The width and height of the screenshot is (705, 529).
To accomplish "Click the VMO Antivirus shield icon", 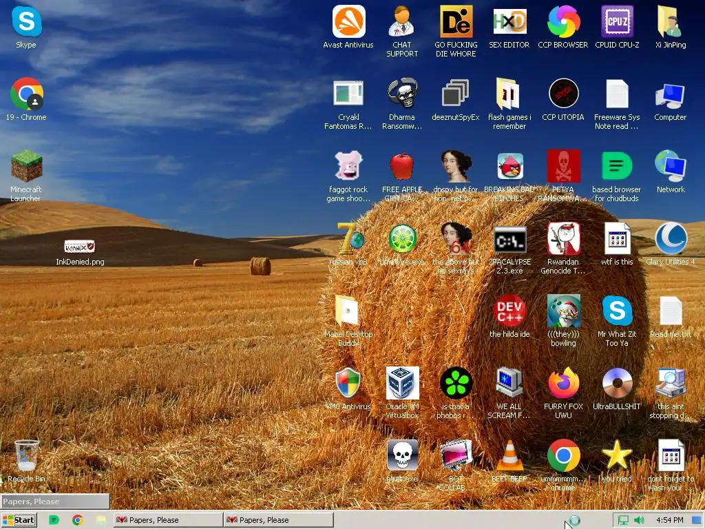I will 348,383.
